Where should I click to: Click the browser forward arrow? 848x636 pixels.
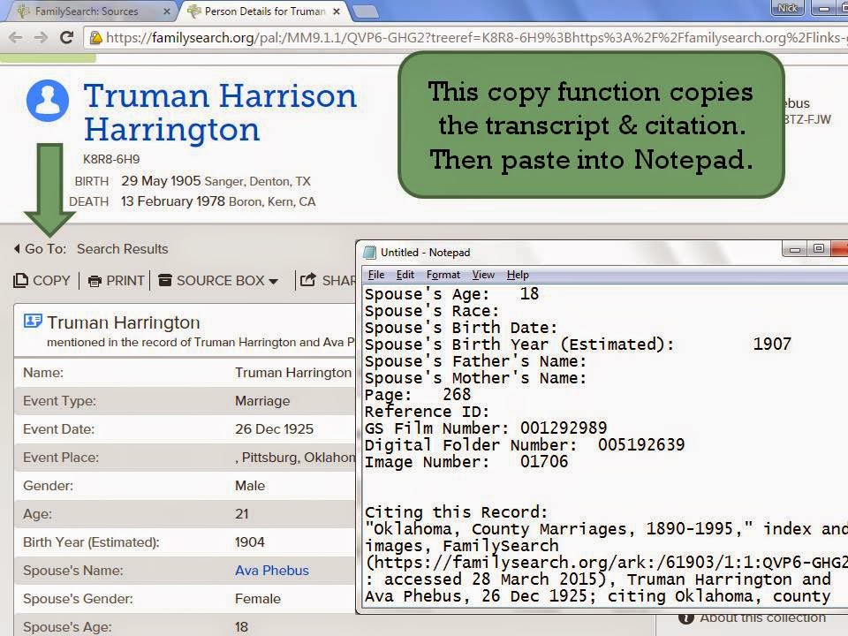[41, 37]
